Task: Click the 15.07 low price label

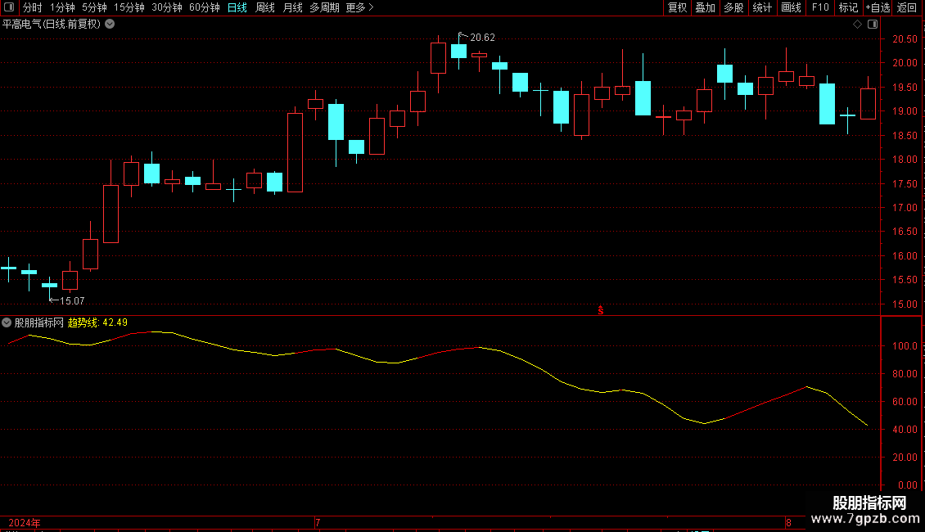Action: [72, 301]
